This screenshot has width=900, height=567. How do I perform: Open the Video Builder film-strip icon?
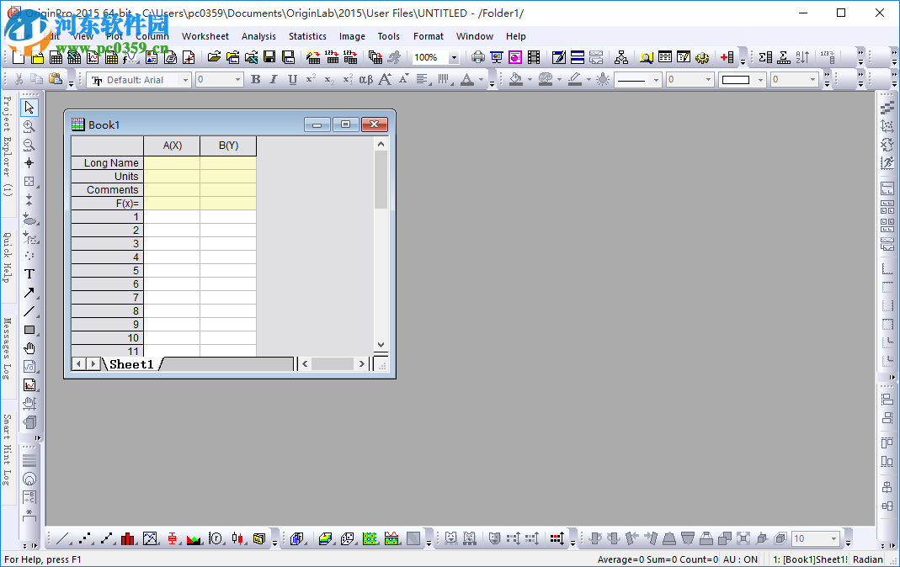[x=533, y=57]
